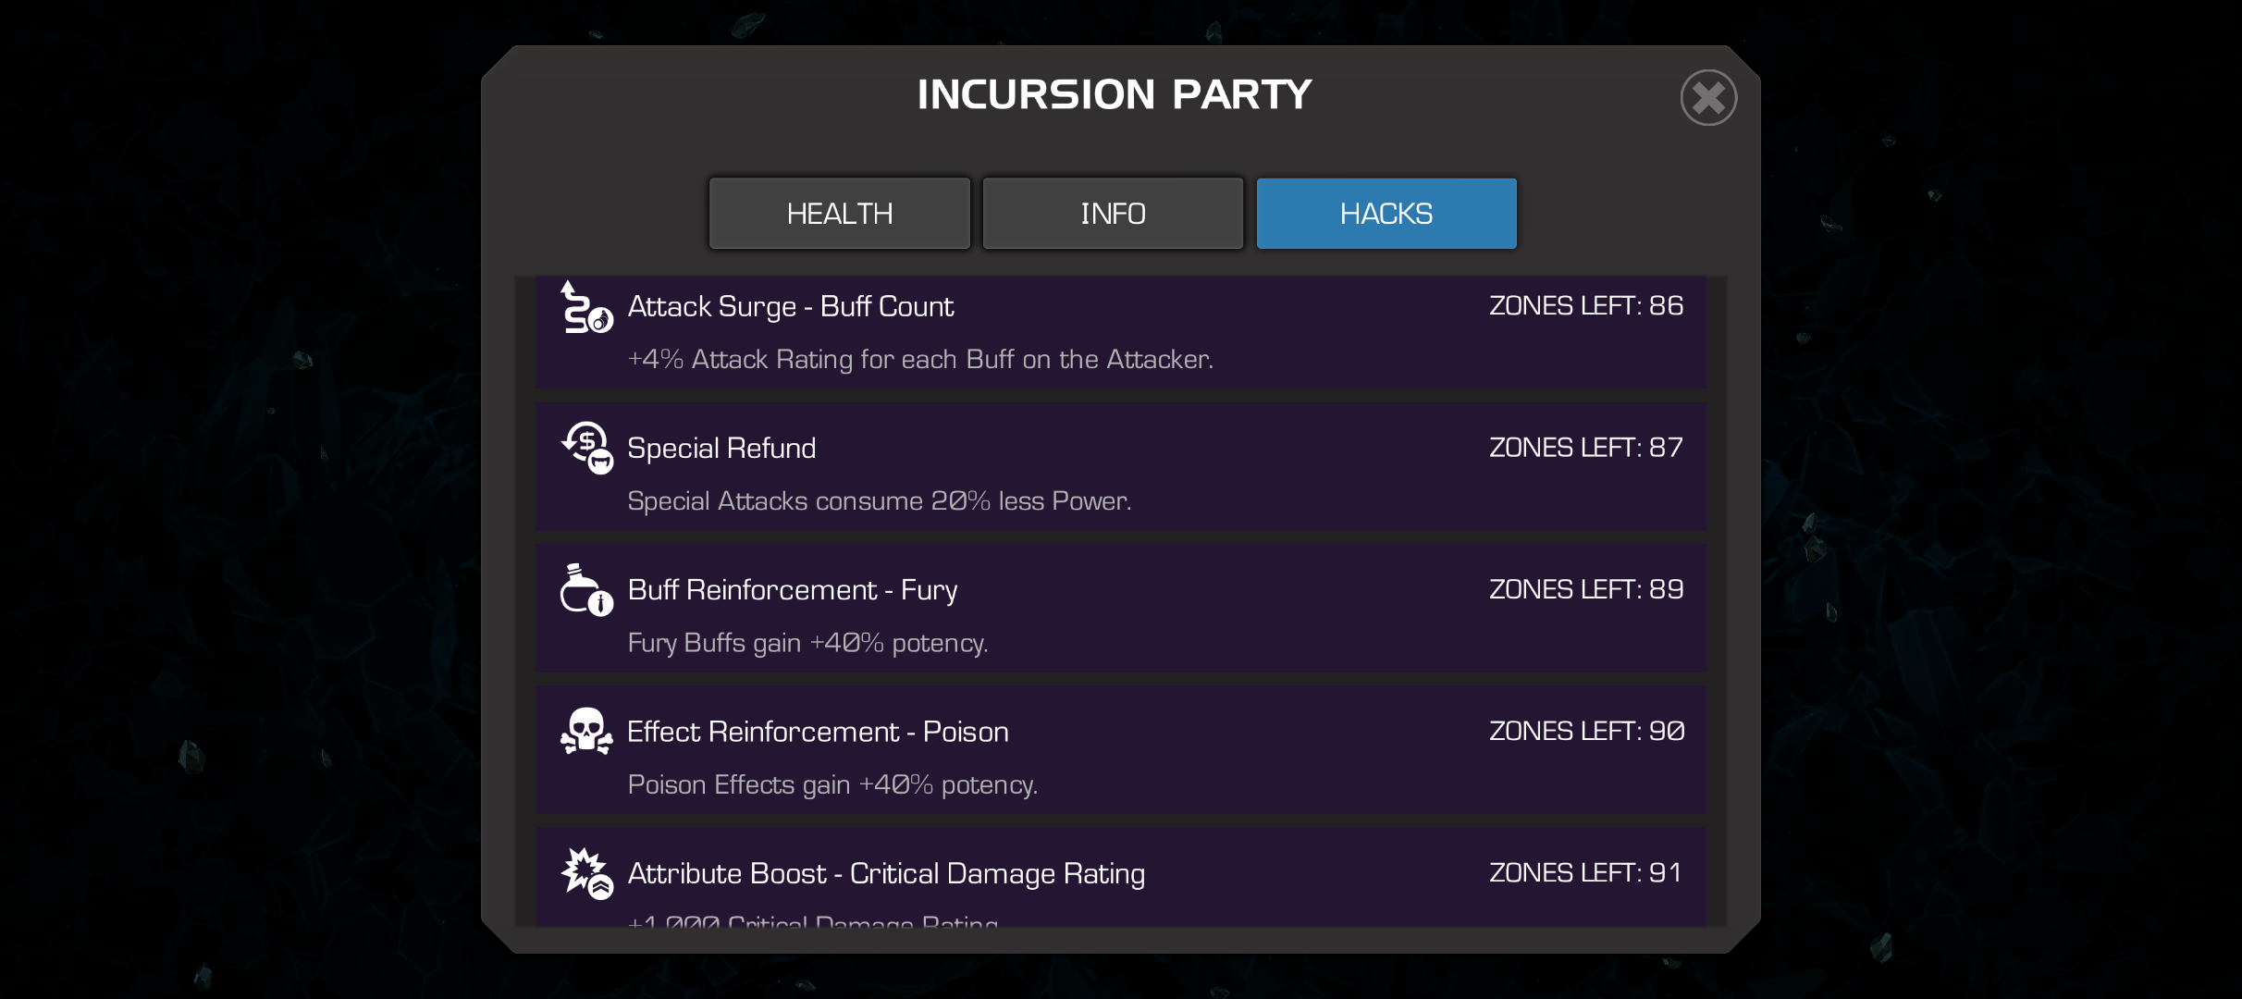Click the Zones Left: 87 counter
Viewport: 2242px width, 999px height.
tap(1586, 448)
